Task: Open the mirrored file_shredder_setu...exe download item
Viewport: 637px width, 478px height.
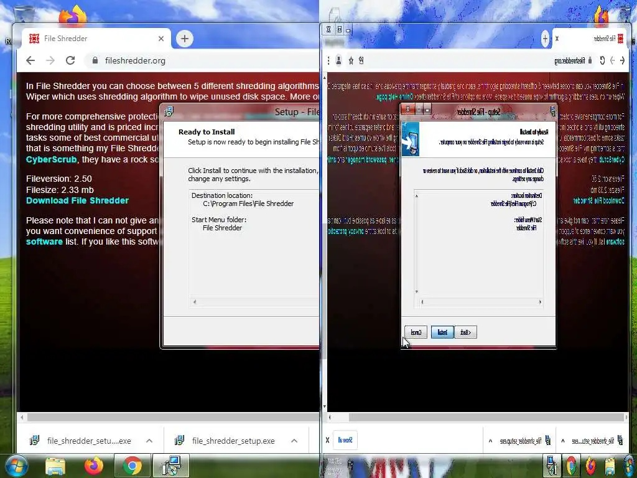Action: 597,441
